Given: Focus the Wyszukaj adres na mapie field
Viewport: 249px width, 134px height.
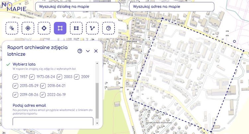Looking at the screenshot, I should [172, 7].
